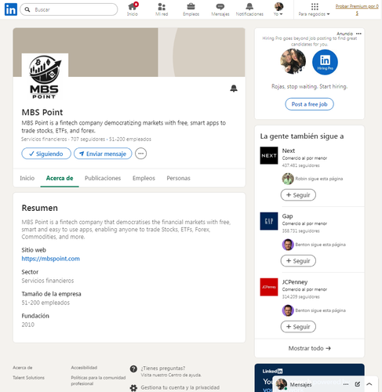Image resolution: width=382 pixels, height=392 pixels.
Task: Open the Accesibilidad footer link
Action: 84,368
